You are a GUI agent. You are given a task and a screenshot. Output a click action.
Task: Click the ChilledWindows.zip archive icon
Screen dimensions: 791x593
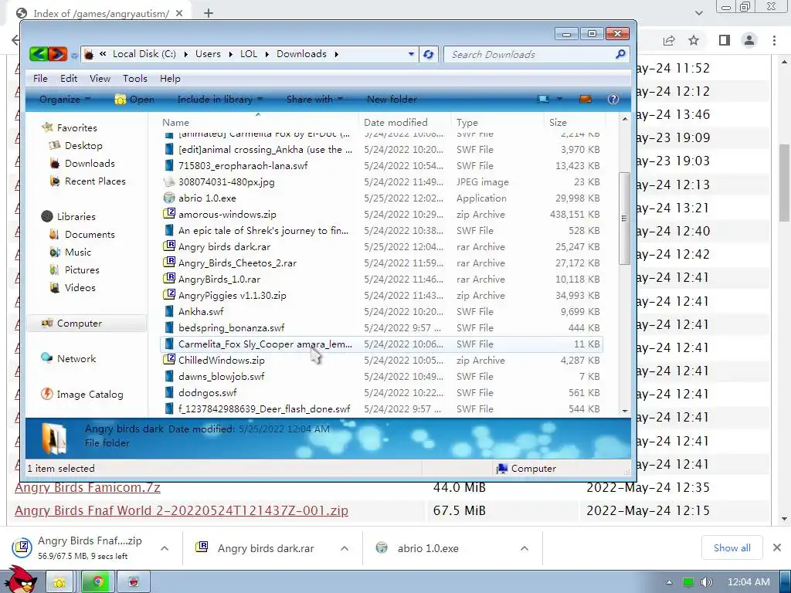coord(169,360)
